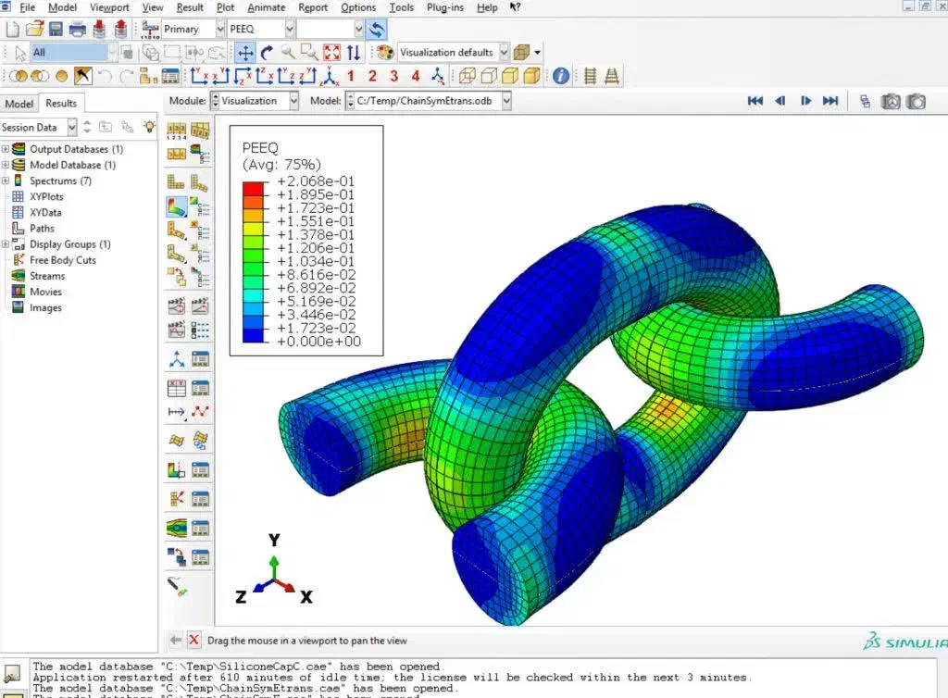The width and height of the screenshot is (948, 698).
Task: Click the Auto-Fit View icon
Action: click(331, 53)
